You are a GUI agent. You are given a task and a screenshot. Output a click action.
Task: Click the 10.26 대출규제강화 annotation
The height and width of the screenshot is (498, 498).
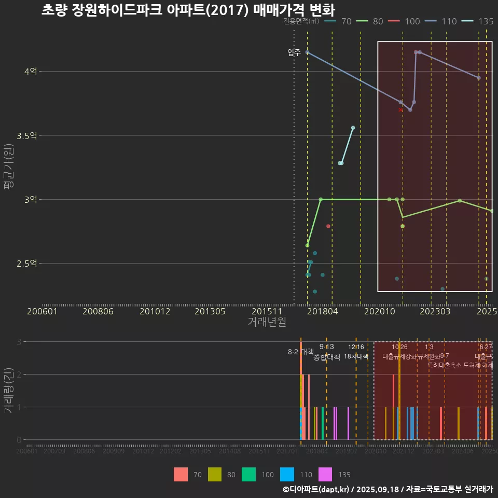click(x=399, y=352)
